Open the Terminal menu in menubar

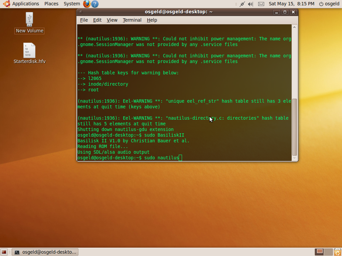click(x=132, y=20)
